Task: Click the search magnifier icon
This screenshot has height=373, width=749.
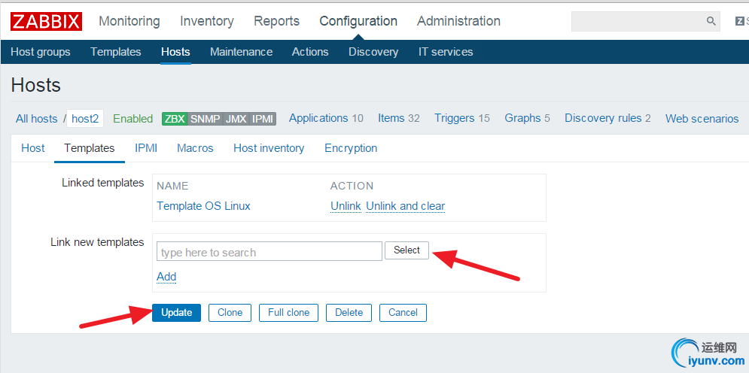Action: pos(711,22)
